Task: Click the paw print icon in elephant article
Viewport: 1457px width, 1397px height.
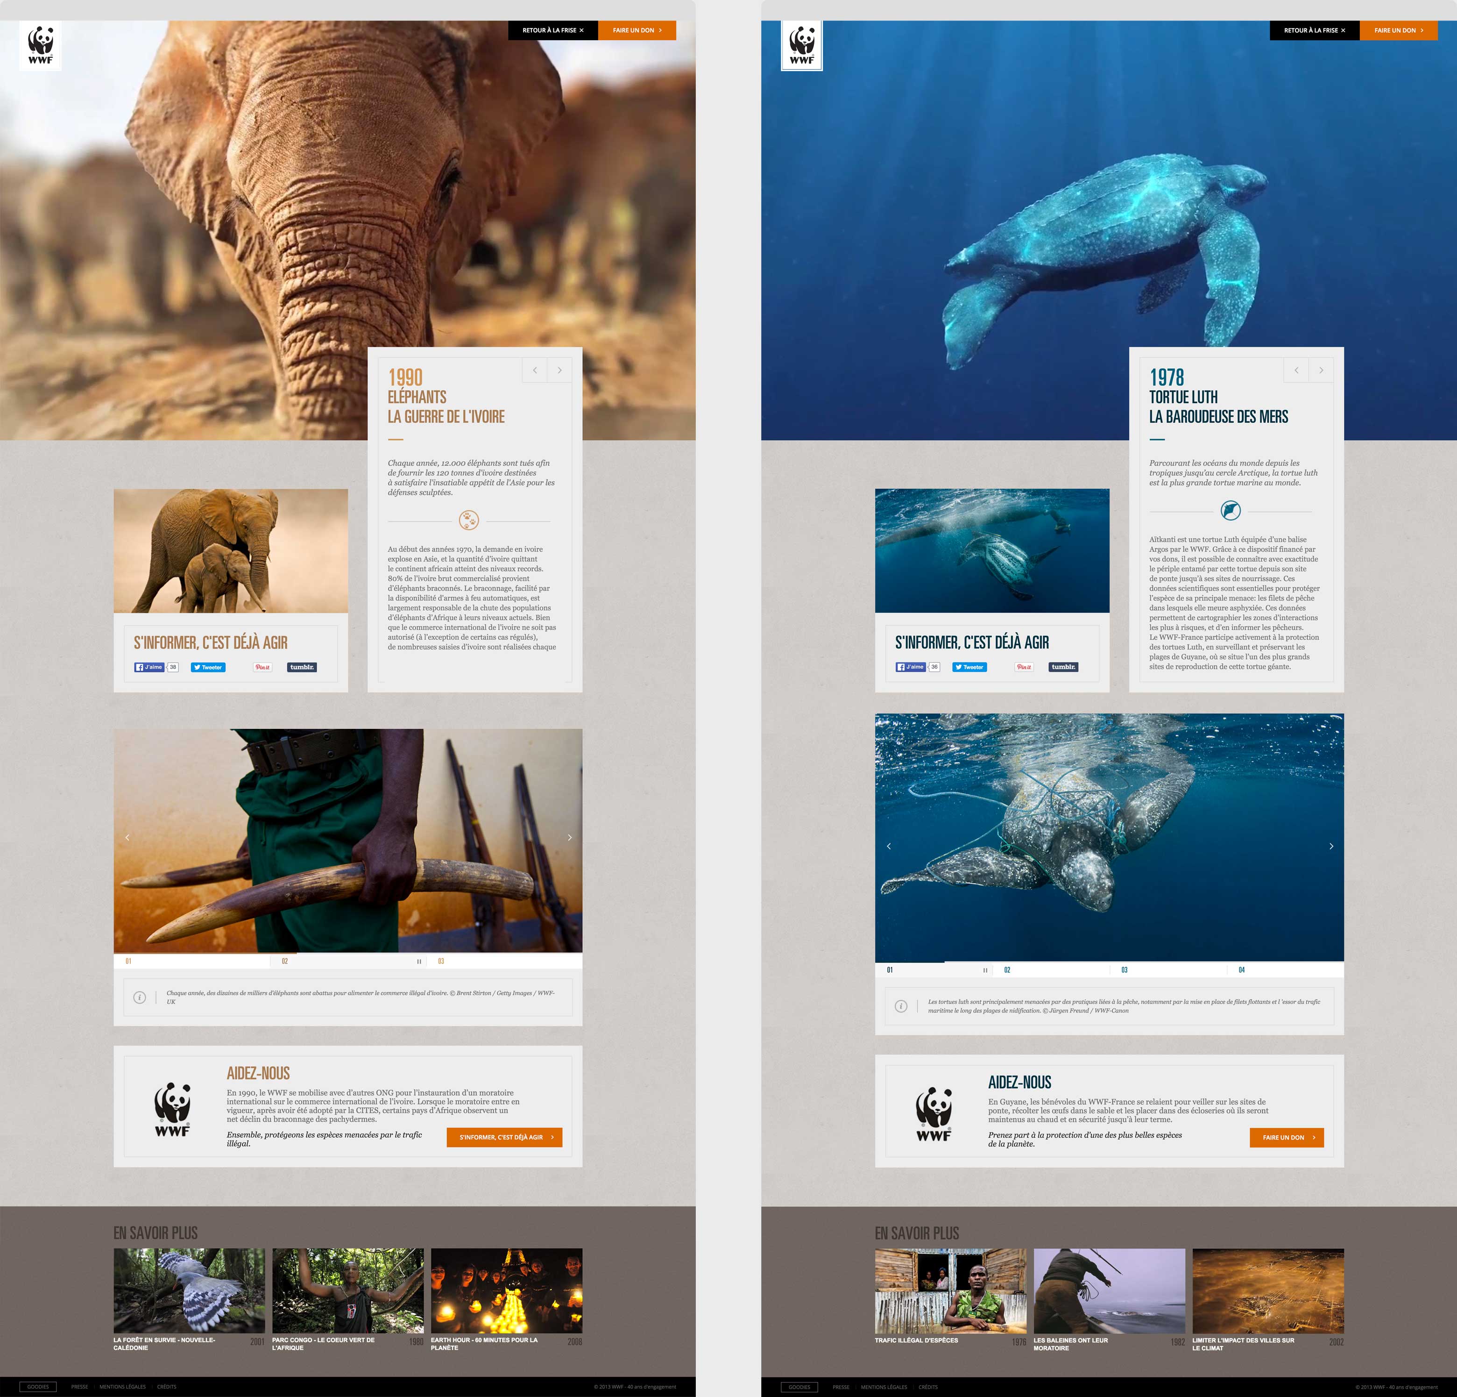Action: pyautogui.click(x=469, y=520)
